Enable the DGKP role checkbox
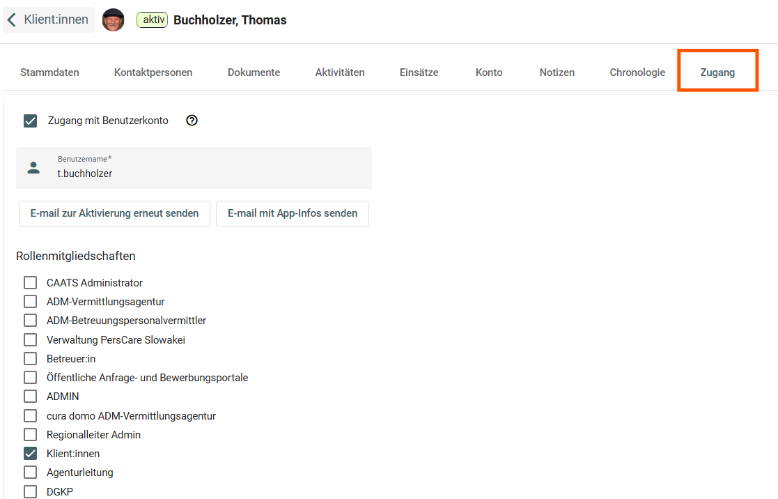The width and height of the screenshot is (778, 499). 31,491
